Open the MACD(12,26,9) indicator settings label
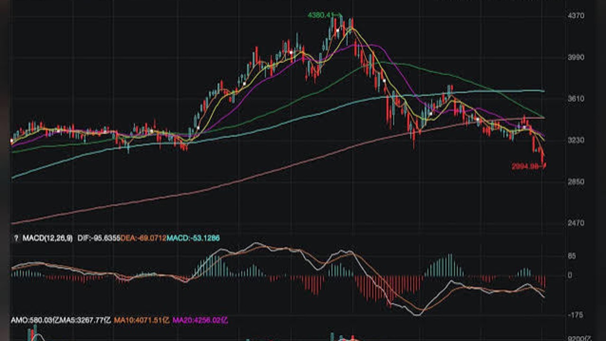 point(48,238)
